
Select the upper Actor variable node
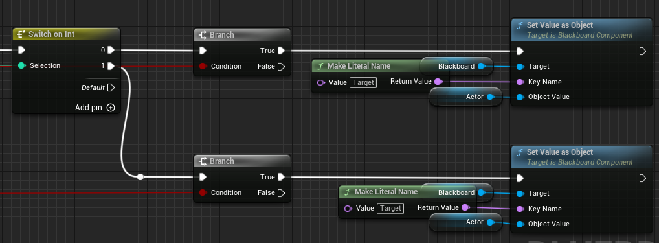tap(465, 97)
